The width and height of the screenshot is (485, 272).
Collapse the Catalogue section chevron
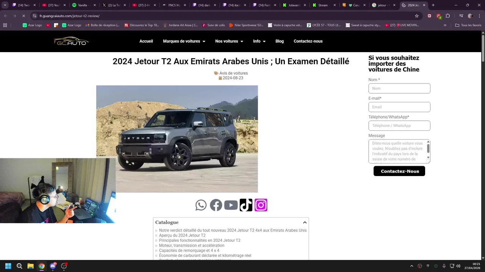(x=305, y=223)
